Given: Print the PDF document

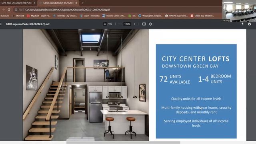Looking at the screenshot, I should 249,24.
